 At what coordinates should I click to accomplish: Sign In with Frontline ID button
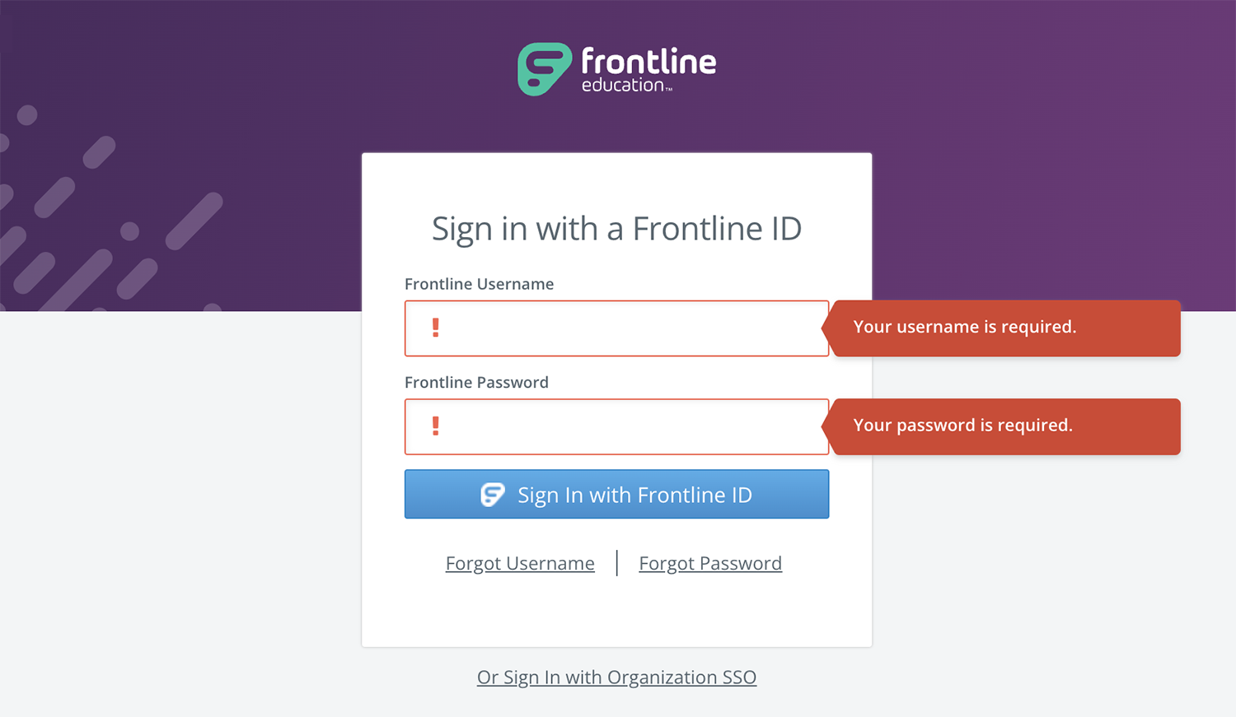pyautogui.click(x=616, y=494)
